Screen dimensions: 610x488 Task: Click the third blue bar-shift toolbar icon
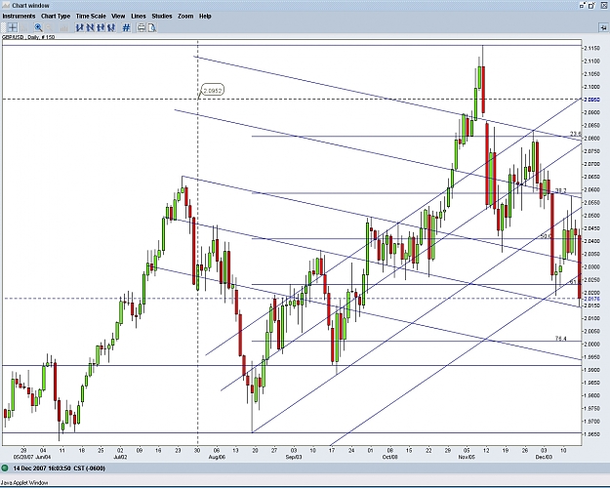click(101, 27)
